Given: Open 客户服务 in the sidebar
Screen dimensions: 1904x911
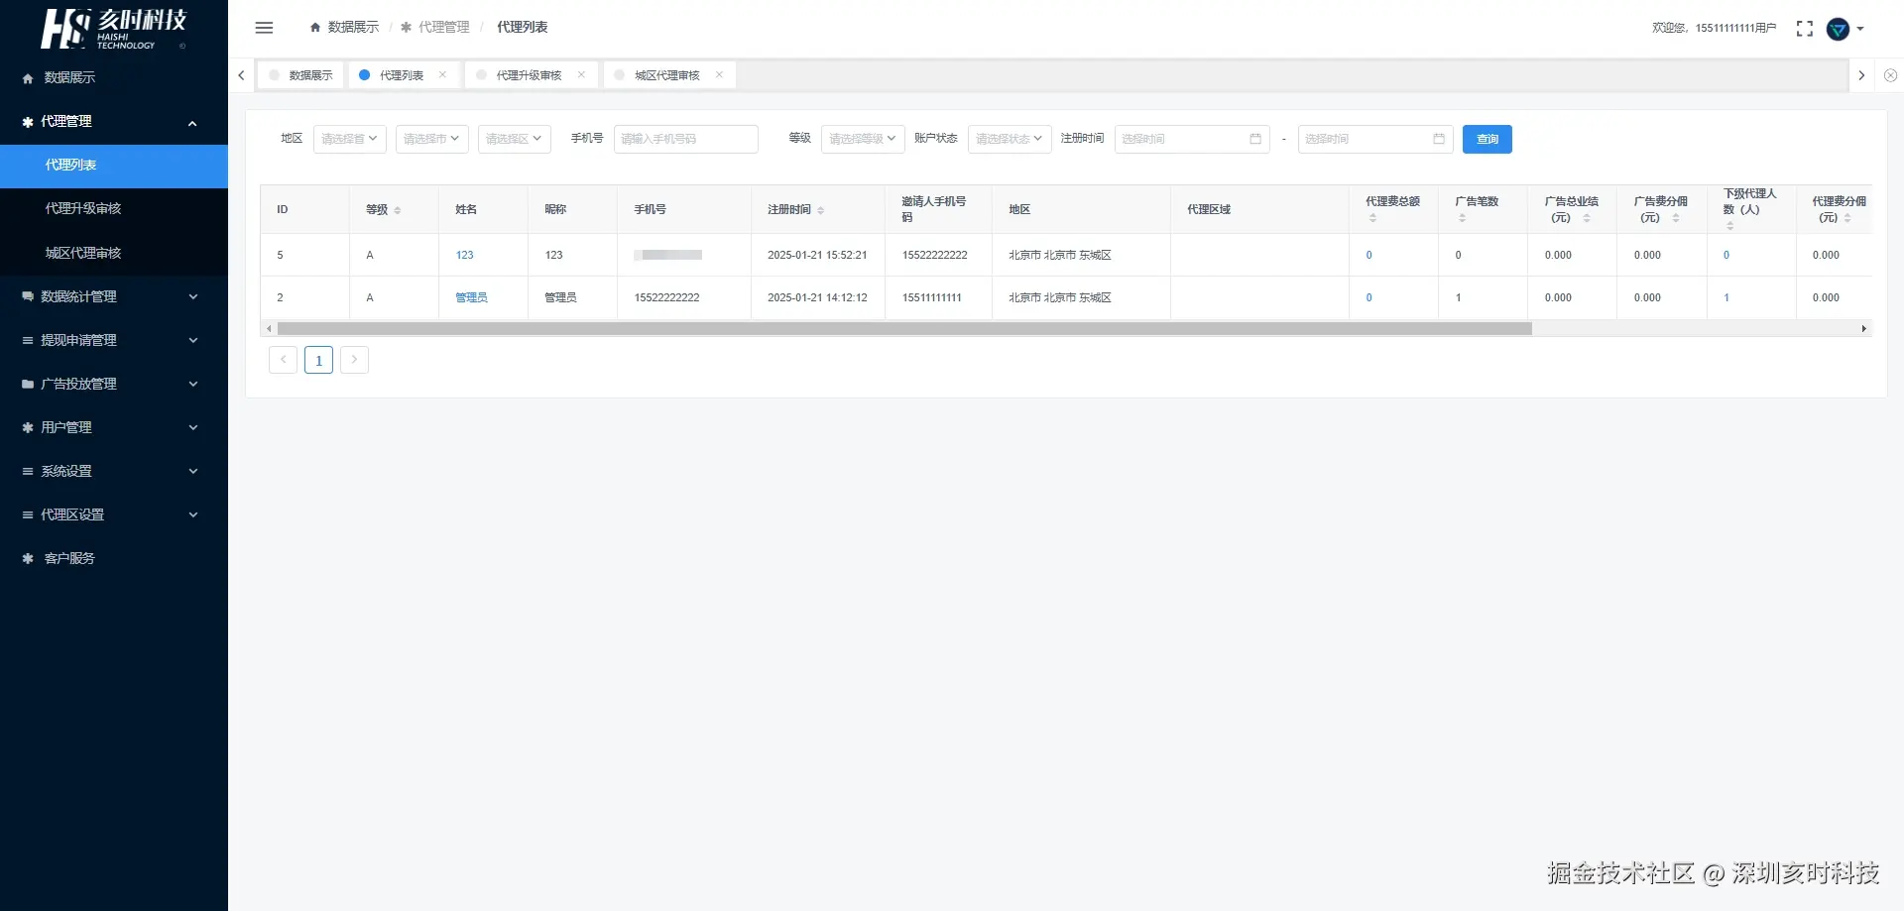Looking at the screenshot, I should [114, 558].
